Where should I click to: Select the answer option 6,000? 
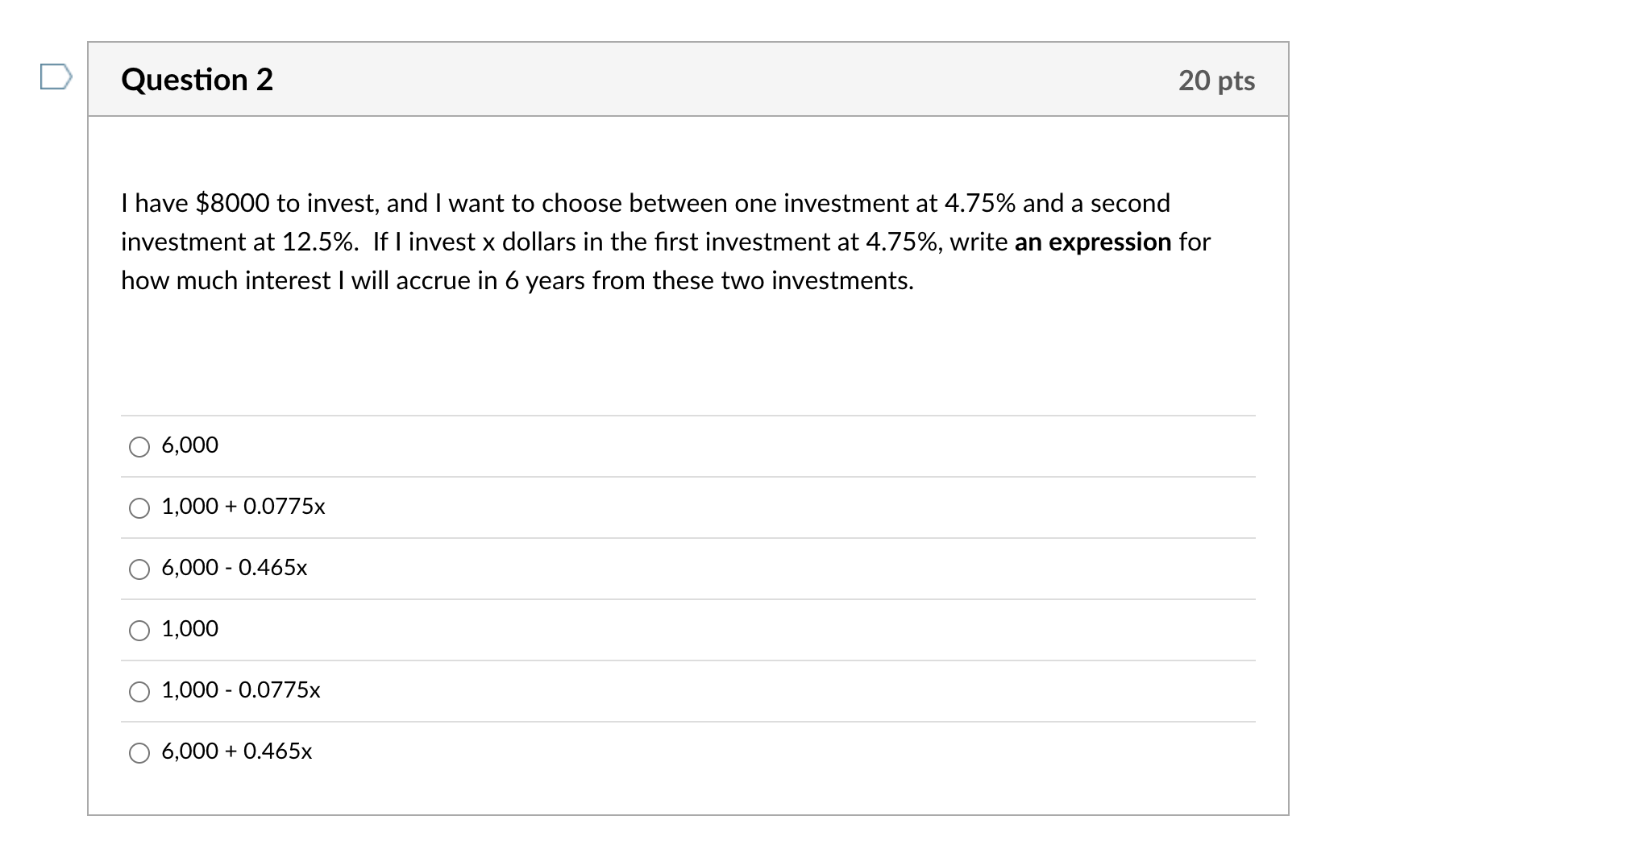pos(189,445)
